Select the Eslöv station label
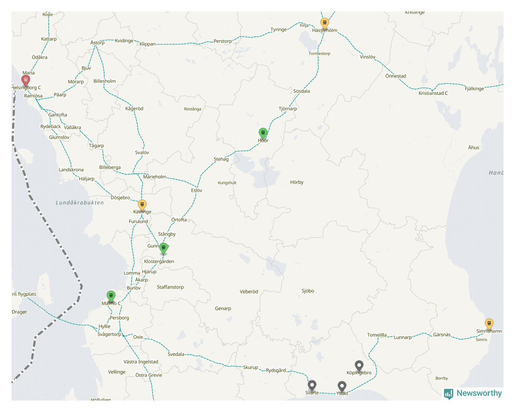 coord(196,190)
